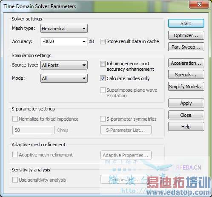Click the impedance Ohms input field
Screen dimensions: 212x197
click(33, 130)
